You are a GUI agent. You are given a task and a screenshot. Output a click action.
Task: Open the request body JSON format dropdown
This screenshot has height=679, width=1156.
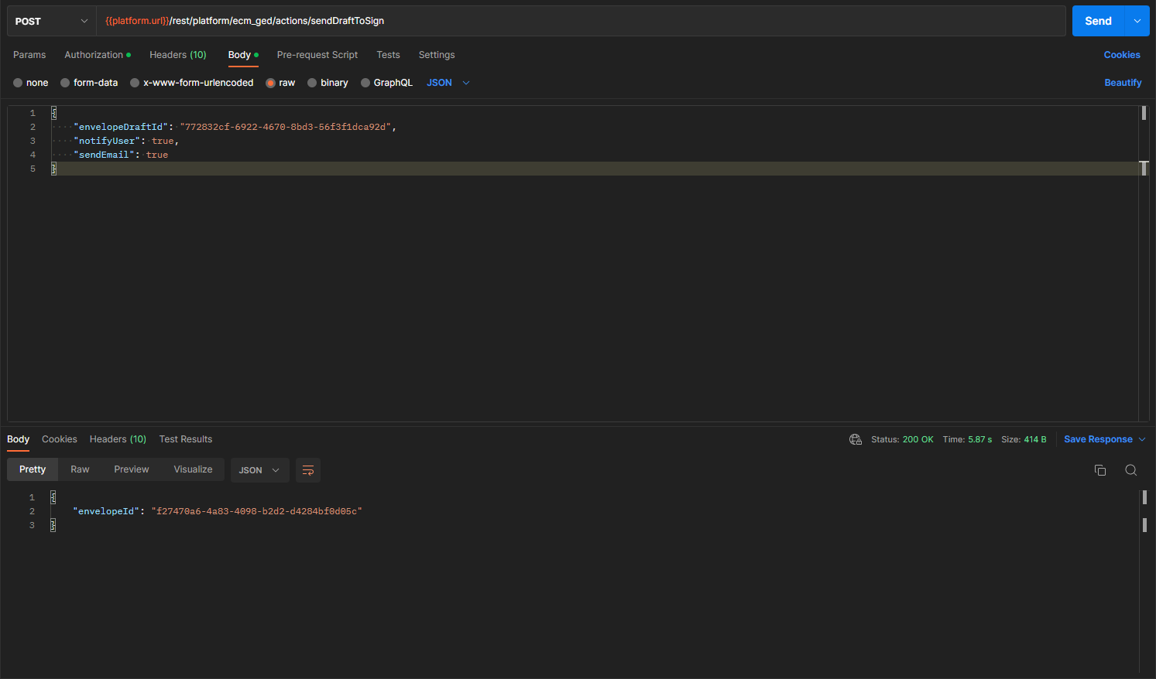[448, 83]
